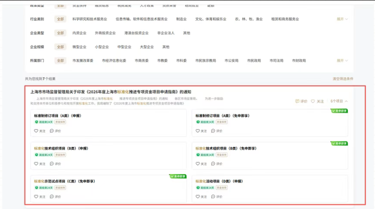Choose 内资企业 under 企业类型
The image size is (375, 209).
[80, 33]
